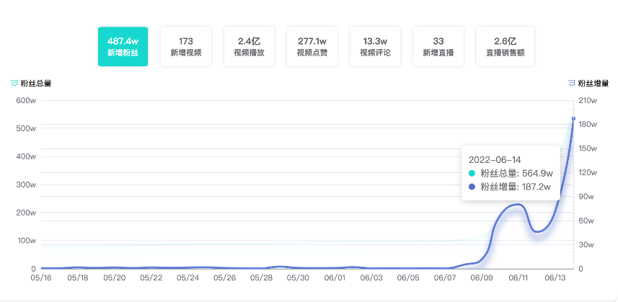Click the 粉丝增量 legend icon
The height and width of the screenshot is (302, 618).
tap(572, 84)
